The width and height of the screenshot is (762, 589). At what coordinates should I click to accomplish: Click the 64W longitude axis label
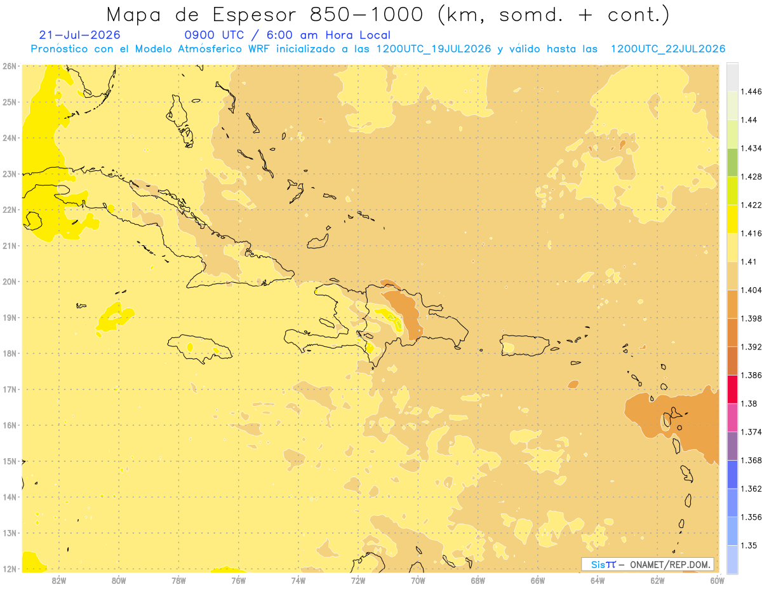(x=598, y=579)
